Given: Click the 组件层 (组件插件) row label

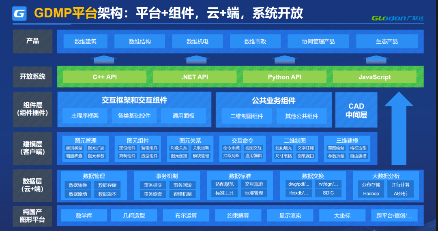Looking at the screenshot, I should [33, 109].
